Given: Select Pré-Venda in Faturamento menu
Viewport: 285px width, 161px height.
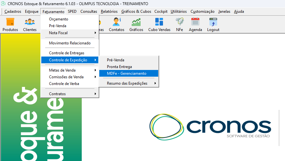Looking at the screenshot, I should 70,26.
